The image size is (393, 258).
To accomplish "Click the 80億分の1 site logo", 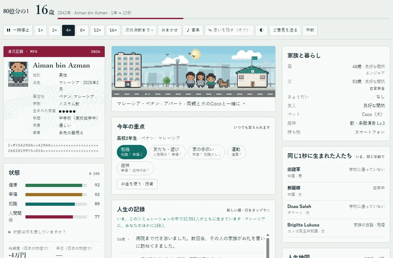I will [16, 11].
